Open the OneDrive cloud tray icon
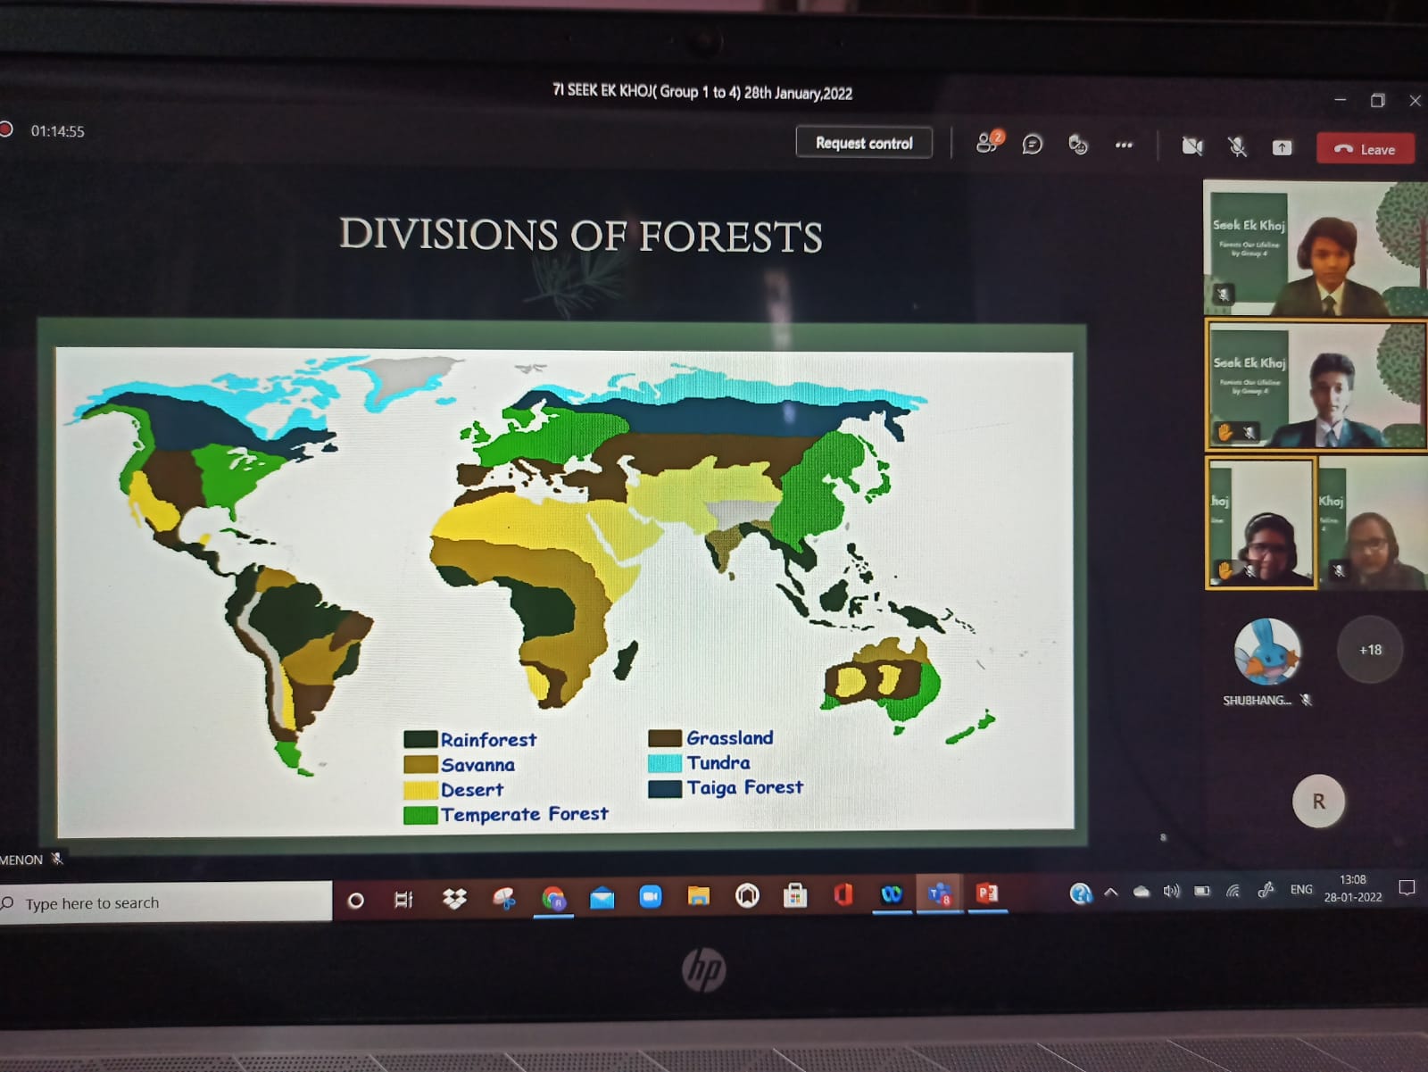This screenshot has height=1072, width=1428. (x=1142, y=891)
